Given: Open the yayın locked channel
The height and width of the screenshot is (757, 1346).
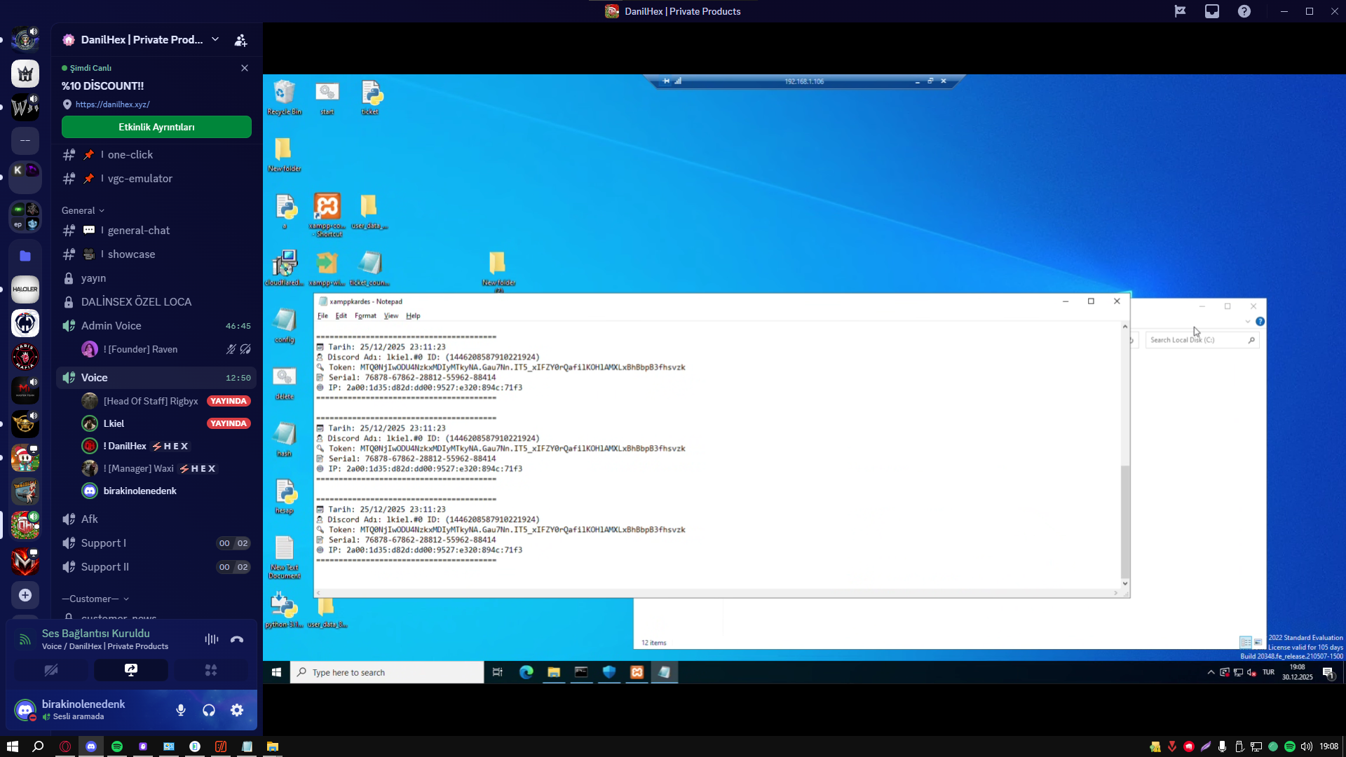Looking at the screenshot, I should (x=156, y=278).
